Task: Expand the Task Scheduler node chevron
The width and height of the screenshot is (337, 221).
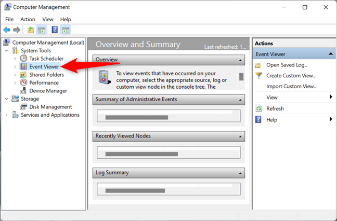Action: [15, 59]
